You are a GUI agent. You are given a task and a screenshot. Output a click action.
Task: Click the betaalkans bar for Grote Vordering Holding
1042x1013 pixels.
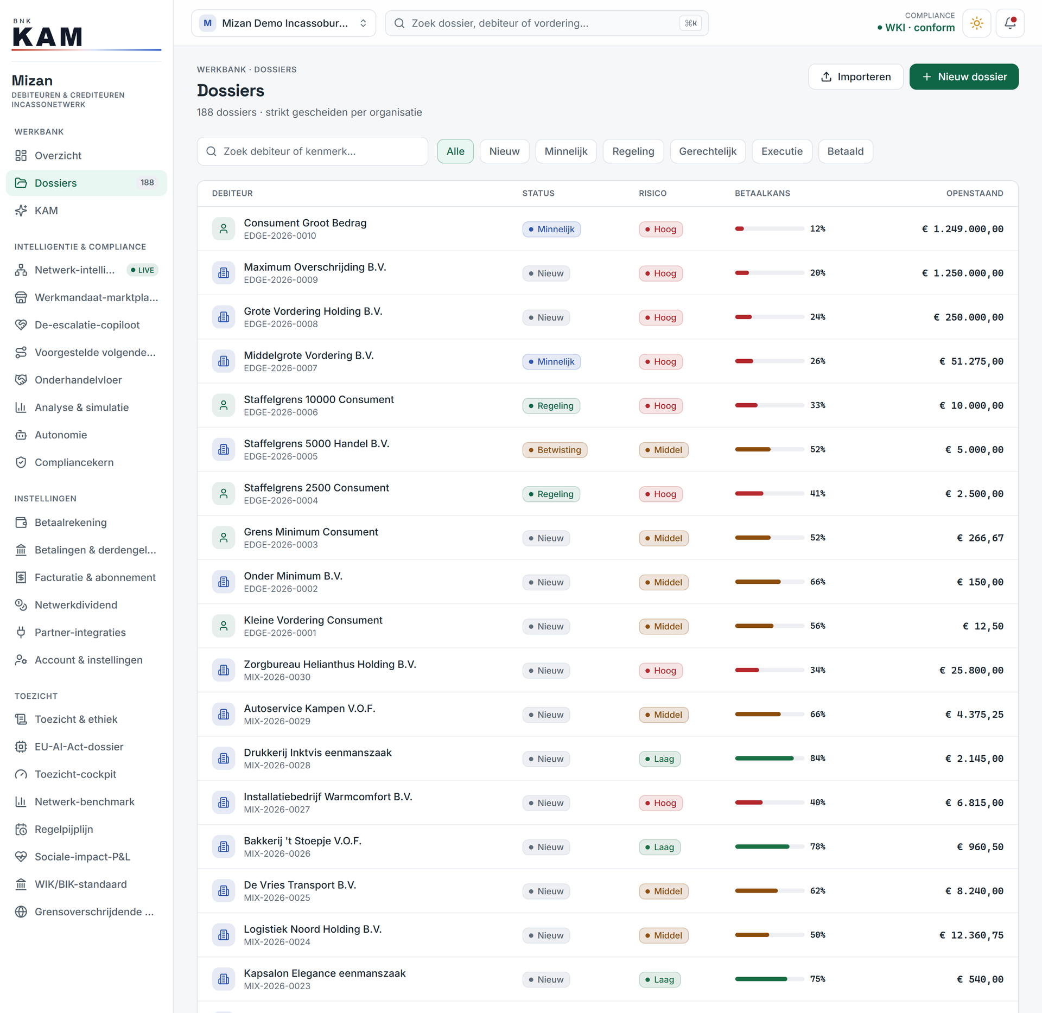[x=770, y=317]
